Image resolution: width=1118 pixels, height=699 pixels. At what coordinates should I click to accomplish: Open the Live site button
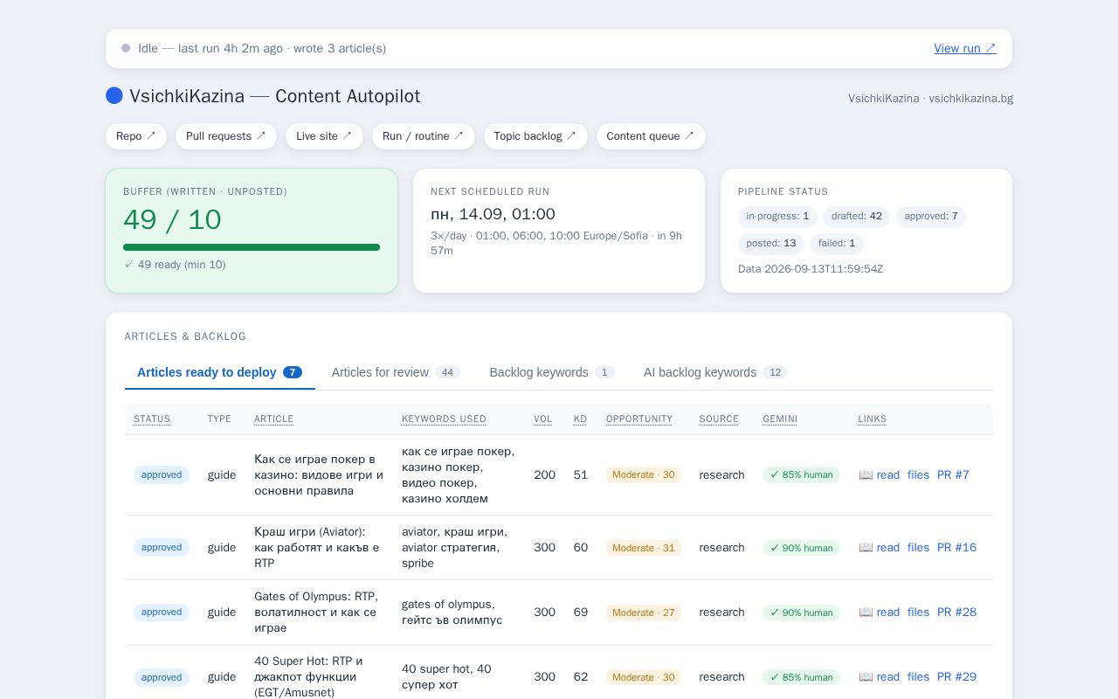[324, 136]
